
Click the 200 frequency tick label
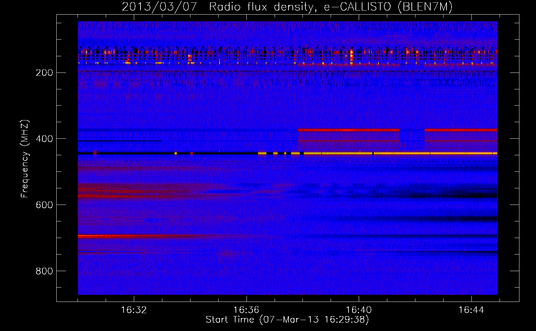coord(44,72)
